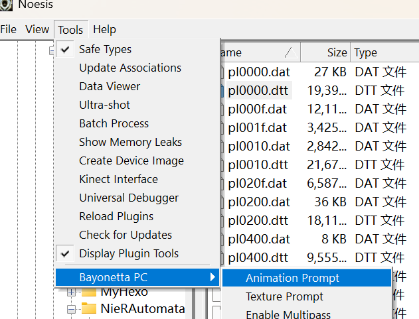
Task: Open the File menu
Action: [9, 29]
